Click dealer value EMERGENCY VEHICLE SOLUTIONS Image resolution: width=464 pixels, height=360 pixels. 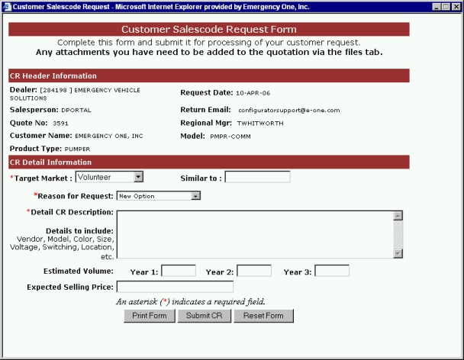(75, 94)
